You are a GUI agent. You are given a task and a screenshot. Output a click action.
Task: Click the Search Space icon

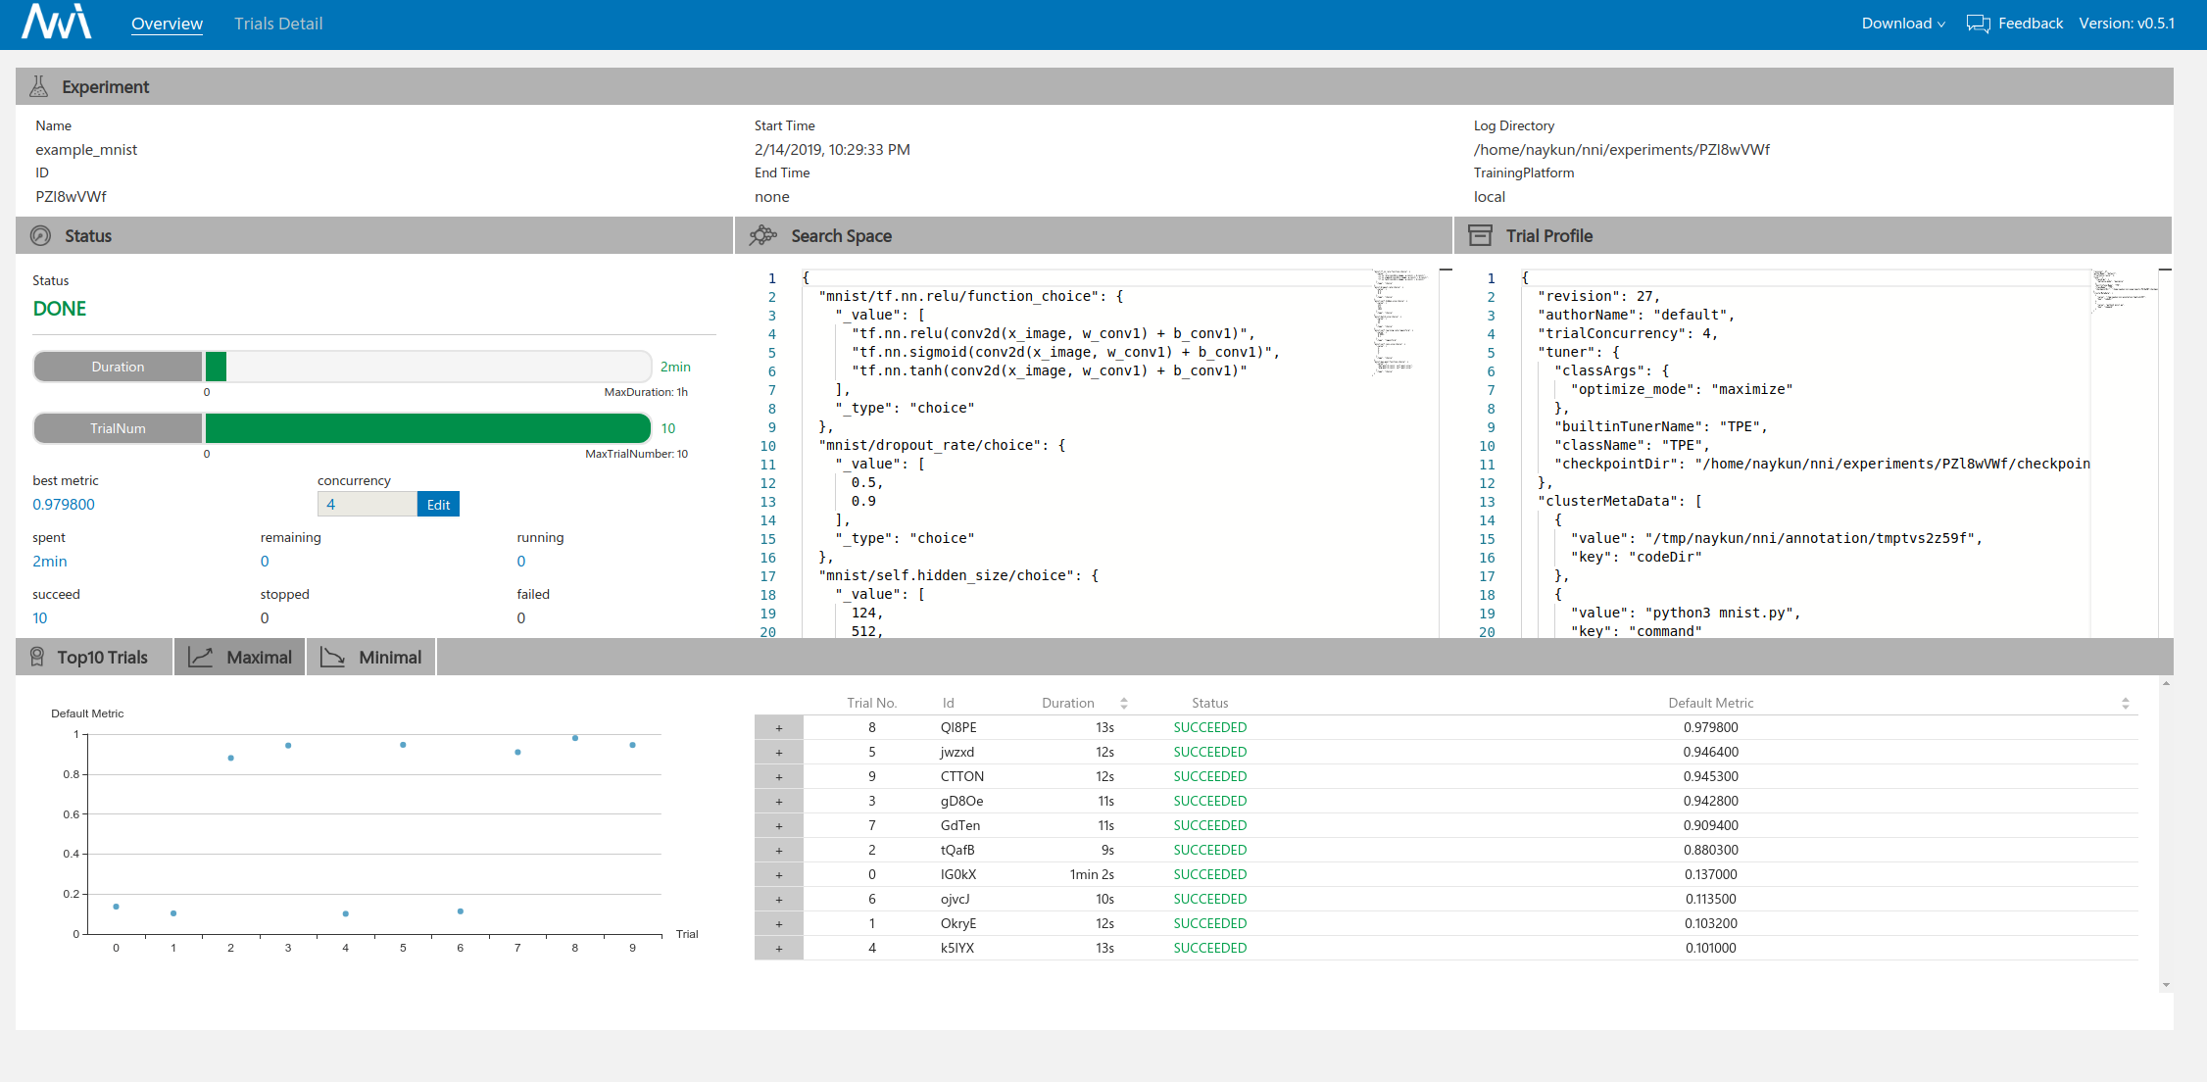point(763,235)
